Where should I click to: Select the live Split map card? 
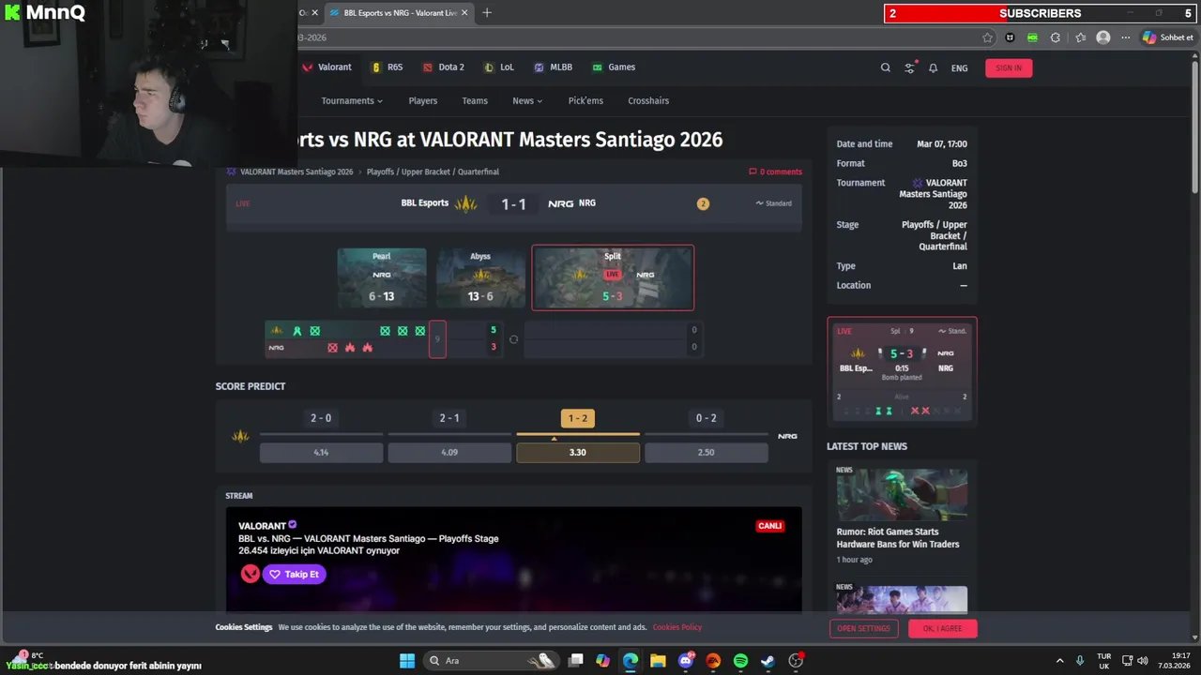(613, 277)
